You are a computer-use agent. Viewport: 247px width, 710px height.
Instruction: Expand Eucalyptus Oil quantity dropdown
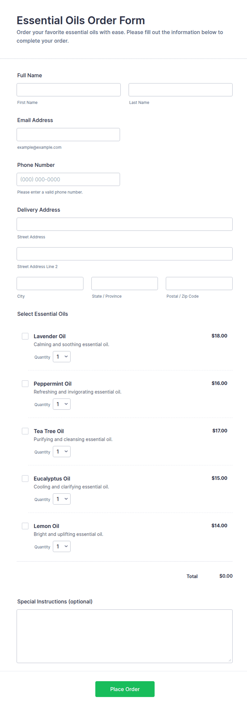pyautogui.click(x=62, y=499)
